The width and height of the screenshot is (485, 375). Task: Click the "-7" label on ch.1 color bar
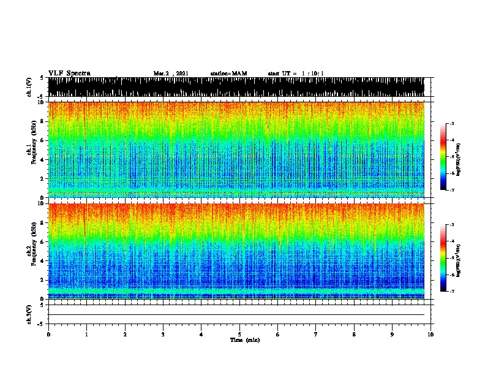[451, 190]
